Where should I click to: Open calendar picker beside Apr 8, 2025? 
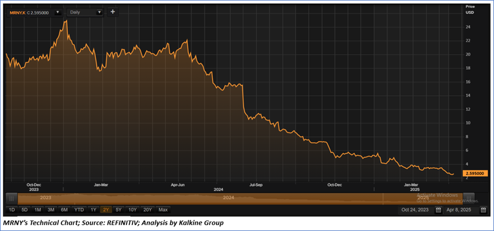483,210
